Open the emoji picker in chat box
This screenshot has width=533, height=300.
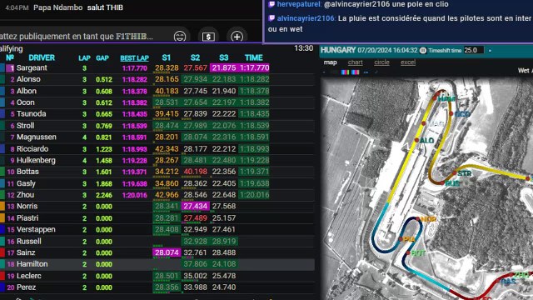[x=180, y=36]
